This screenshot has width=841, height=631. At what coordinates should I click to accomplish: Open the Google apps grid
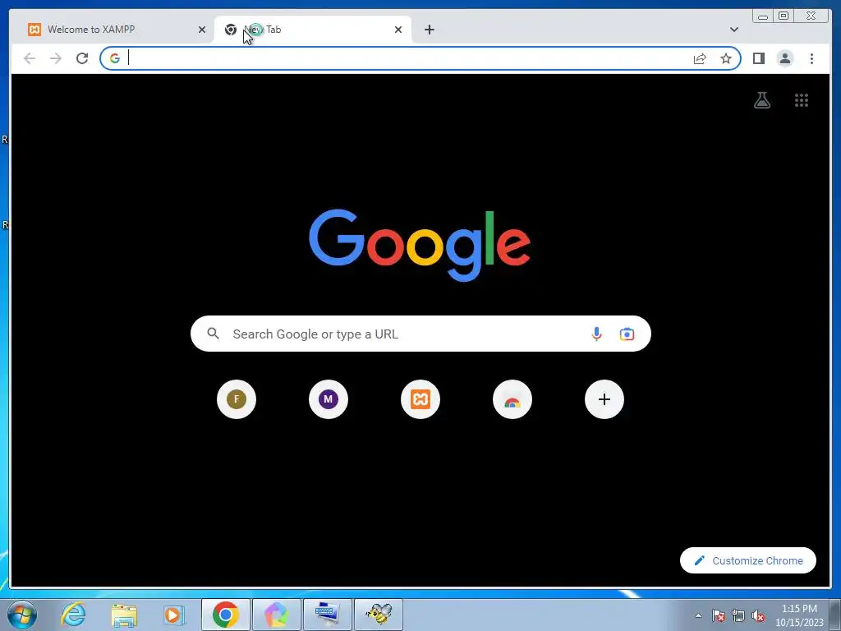pos(802,100)
